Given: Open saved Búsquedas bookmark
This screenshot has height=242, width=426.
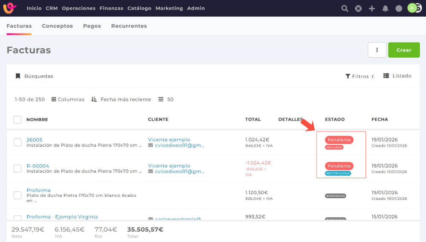Looking at the screenshot, I should (x=35, y=76).
